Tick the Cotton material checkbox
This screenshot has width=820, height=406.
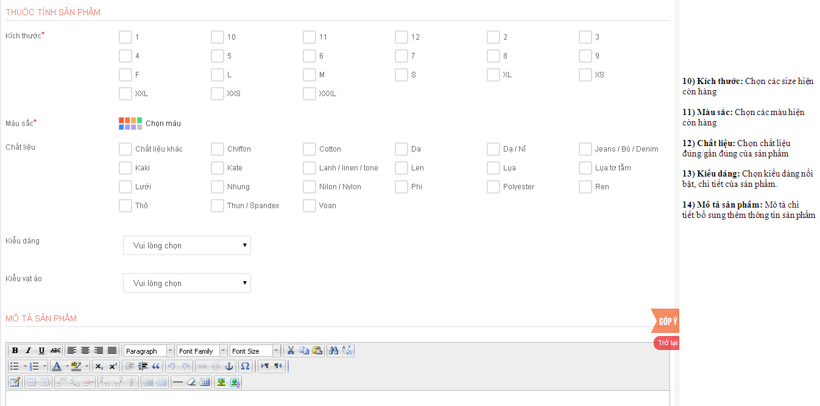tap(309, 149)
